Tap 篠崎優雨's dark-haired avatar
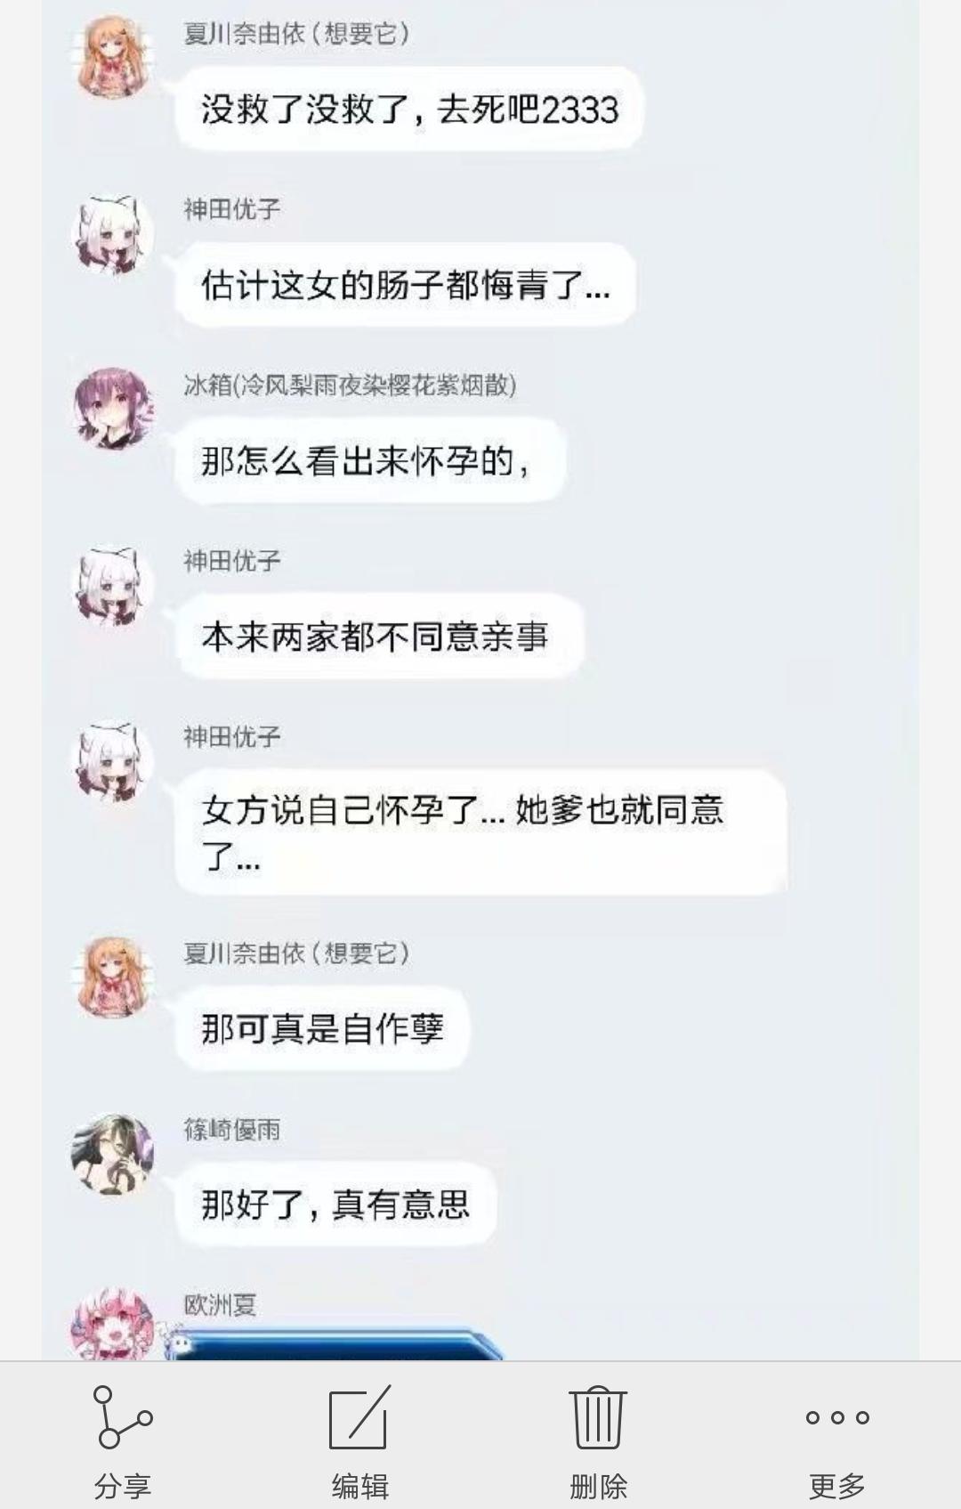 pyautogui.click(x=113, y=1155)
